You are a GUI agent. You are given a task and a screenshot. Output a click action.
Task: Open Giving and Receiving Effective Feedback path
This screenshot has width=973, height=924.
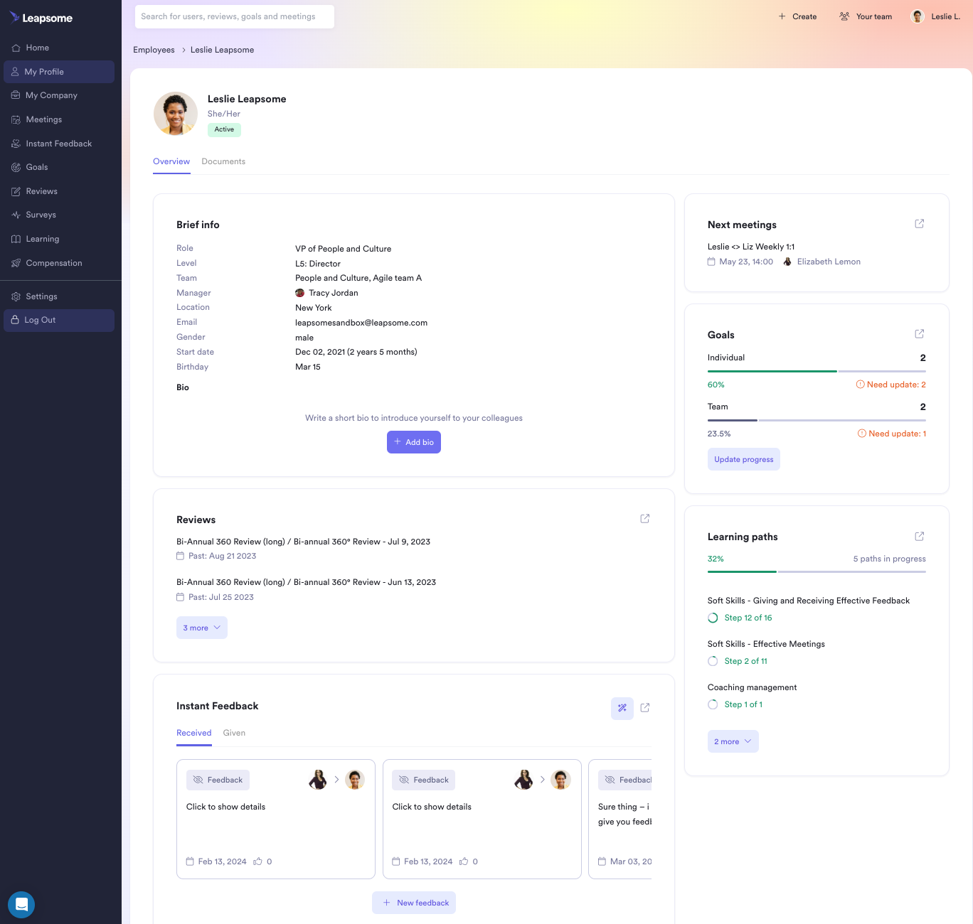(809, 601)
